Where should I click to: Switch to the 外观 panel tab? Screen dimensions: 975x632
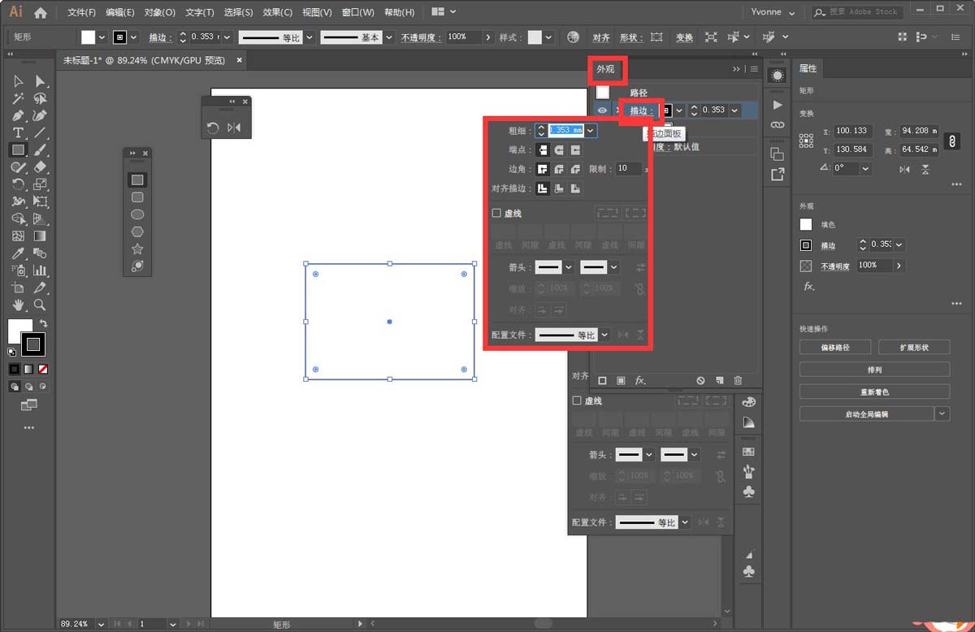(606, 70)
